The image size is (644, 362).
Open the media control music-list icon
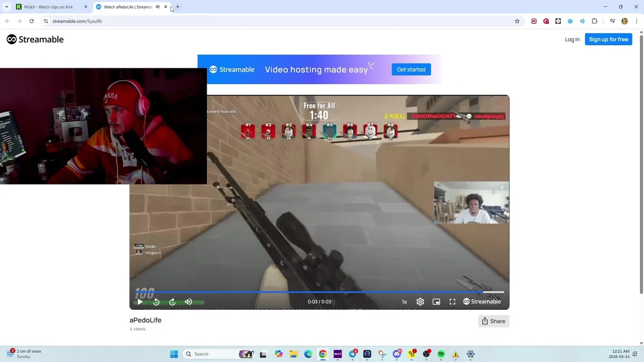point(612,21)
